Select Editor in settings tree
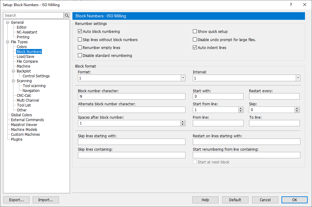 (x=22, y=27)
